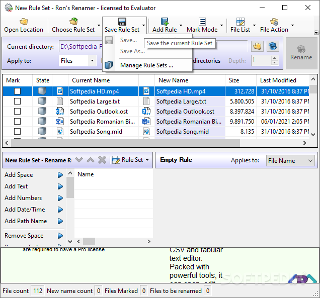Click the Add Space arrow icon
Screen dimensions: 320x298
(x=60, y=175)
